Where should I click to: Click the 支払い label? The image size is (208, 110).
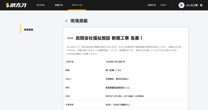[69, 79]
